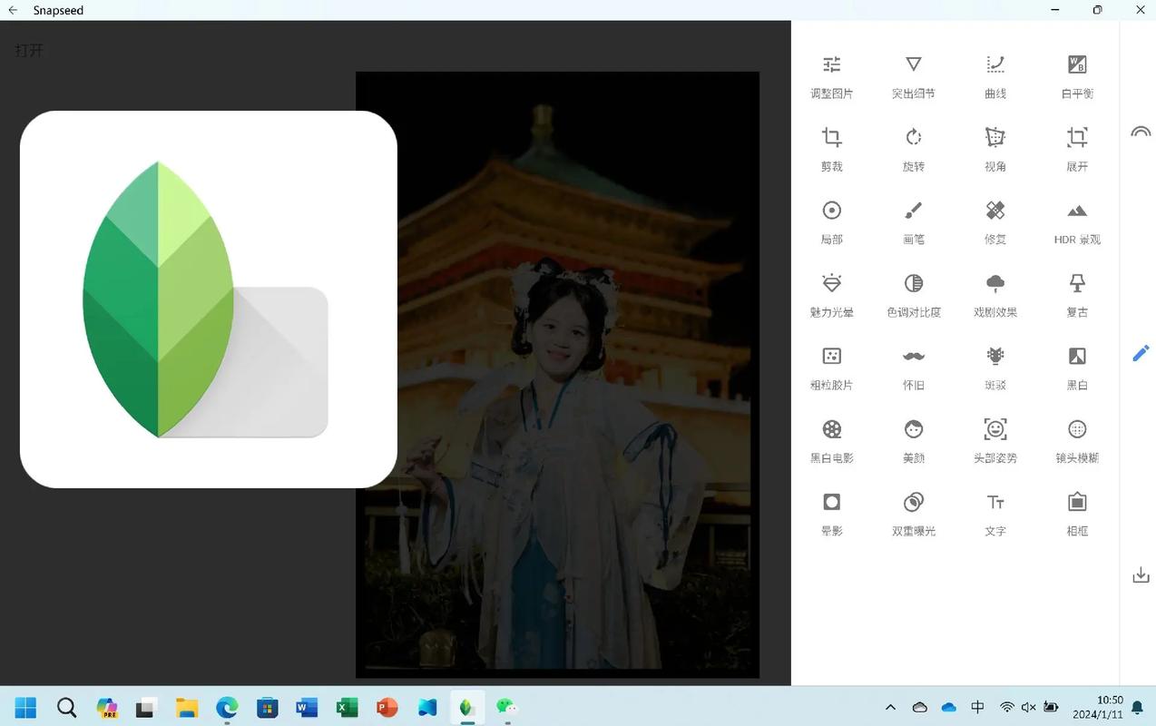The width and height of the screenshot is (1156, 726).
Task: Open the Text (文字) tool
Action: 994,513
